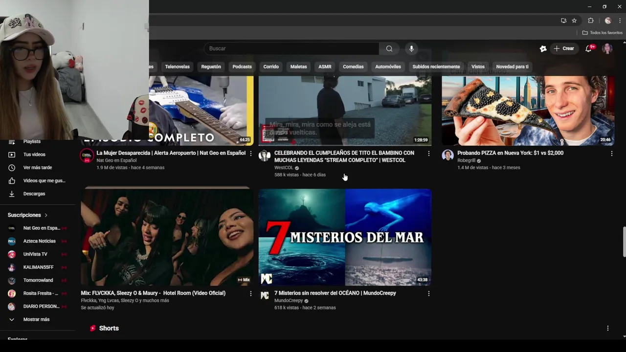Select the Corrido filter chip

pyautogui.click(x=271, y=66)
